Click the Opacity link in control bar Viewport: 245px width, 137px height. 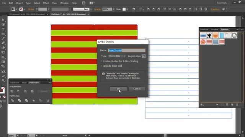(x=97, y=9)
